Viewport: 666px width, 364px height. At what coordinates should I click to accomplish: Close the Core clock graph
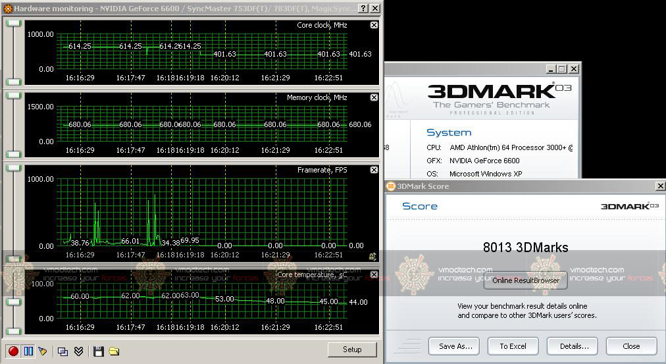374,25
